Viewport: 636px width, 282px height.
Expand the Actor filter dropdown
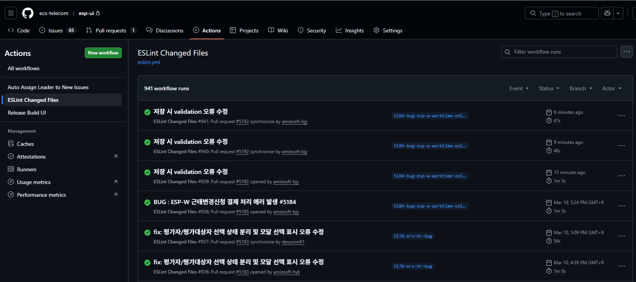tap(612, 88)
